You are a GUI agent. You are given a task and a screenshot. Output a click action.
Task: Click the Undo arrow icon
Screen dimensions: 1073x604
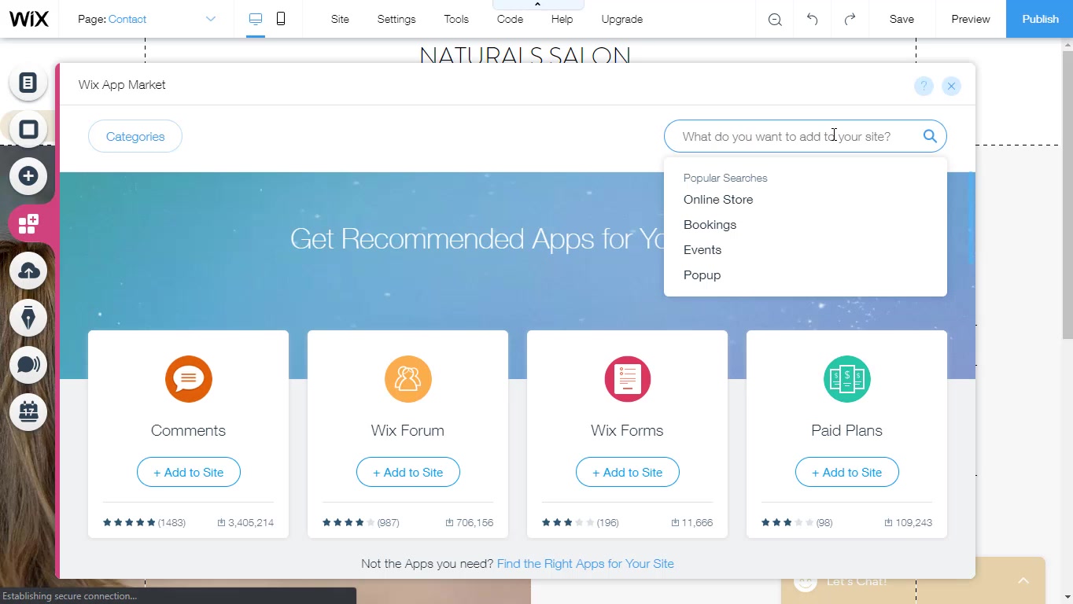click(812, 19)
